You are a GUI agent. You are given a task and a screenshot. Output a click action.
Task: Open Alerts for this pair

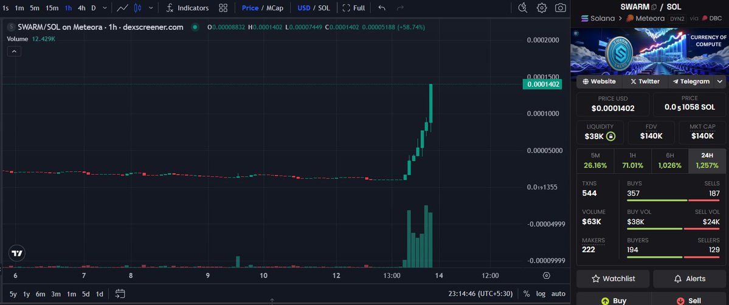pos(689,278)
